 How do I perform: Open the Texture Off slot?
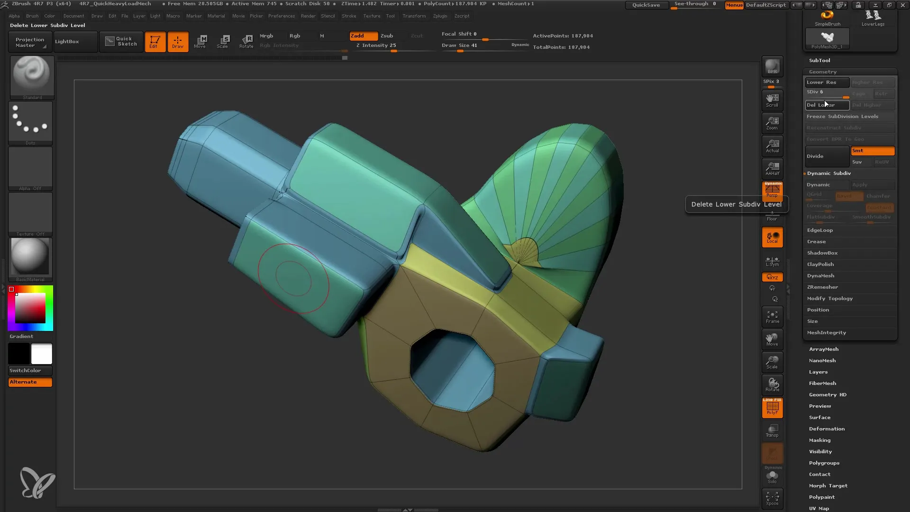point(30,214)
